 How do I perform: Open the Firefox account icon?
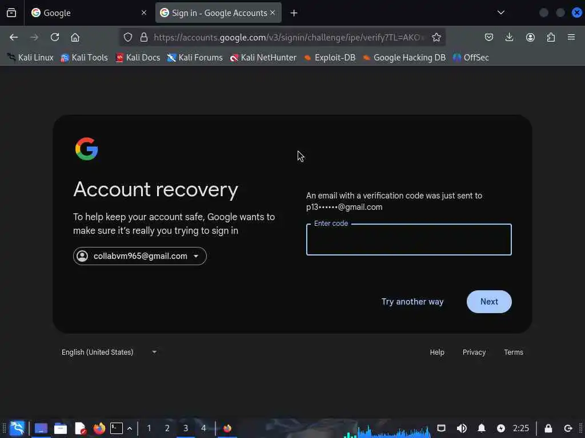click(530, 37)
